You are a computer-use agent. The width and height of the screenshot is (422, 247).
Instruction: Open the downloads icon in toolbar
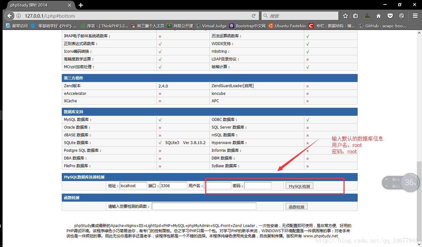[x=367, y=16]
